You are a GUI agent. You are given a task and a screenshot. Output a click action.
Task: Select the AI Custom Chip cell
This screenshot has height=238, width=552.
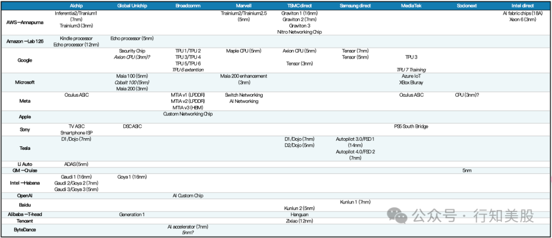coord(188,196)
